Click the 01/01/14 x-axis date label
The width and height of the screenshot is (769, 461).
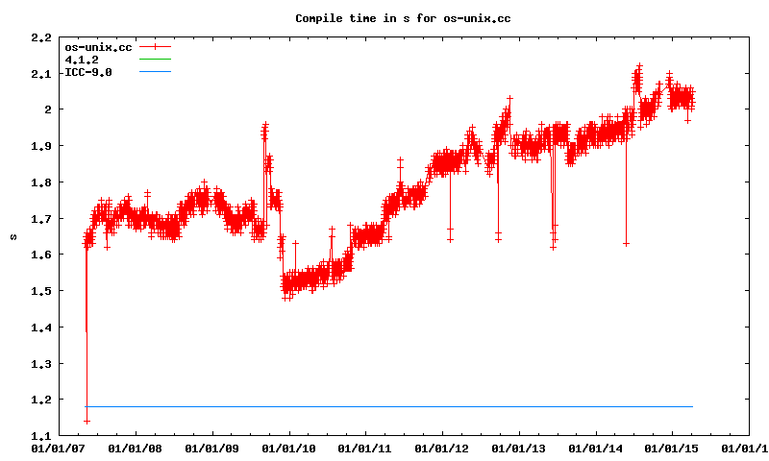tap(595, 448)
